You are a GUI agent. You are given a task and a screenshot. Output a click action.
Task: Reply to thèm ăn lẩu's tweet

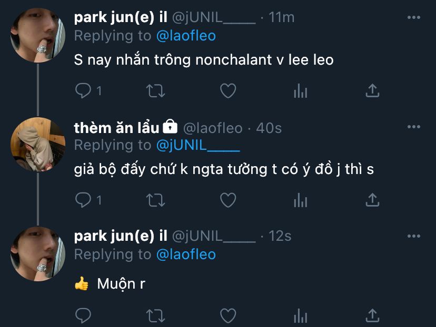tap(83, 200)
